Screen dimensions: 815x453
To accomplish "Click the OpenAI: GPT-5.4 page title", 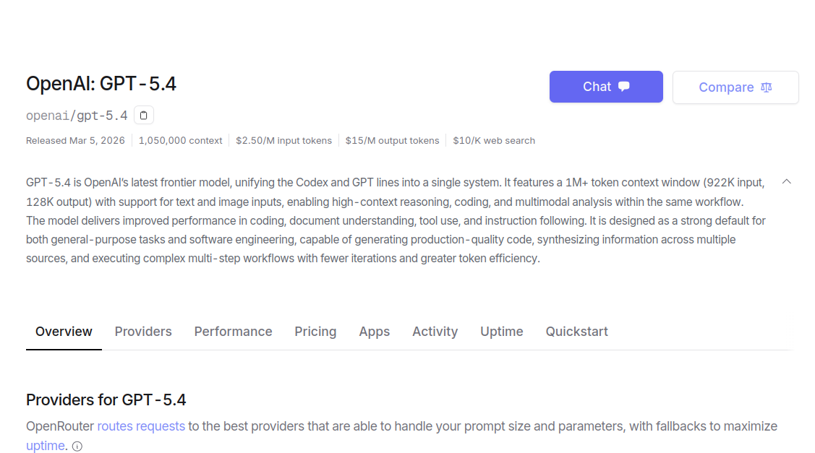I will pos(101,84).
